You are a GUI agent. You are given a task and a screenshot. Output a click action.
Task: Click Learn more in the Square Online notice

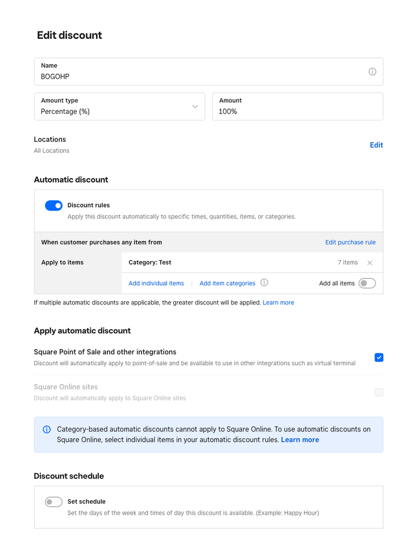(300, 440)
